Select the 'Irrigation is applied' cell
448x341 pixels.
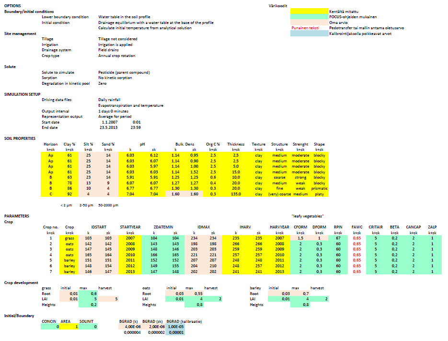click(x=115, y=45)
